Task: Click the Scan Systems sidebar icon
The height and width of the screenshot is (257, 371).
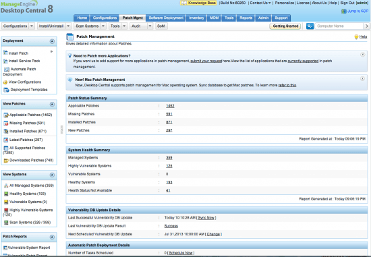Action: click(6, 223)
